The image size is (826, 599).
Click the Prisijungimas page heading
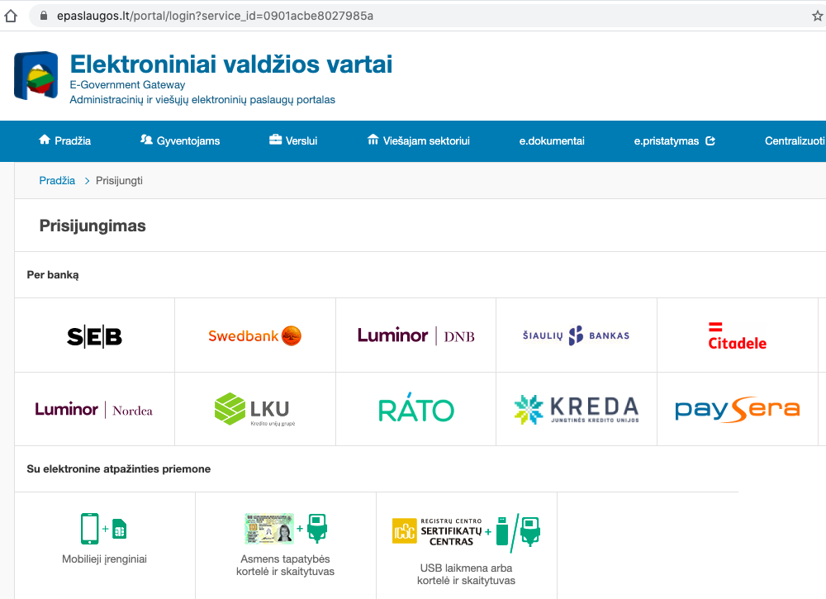pyautogui.click(x=93, y=226)
